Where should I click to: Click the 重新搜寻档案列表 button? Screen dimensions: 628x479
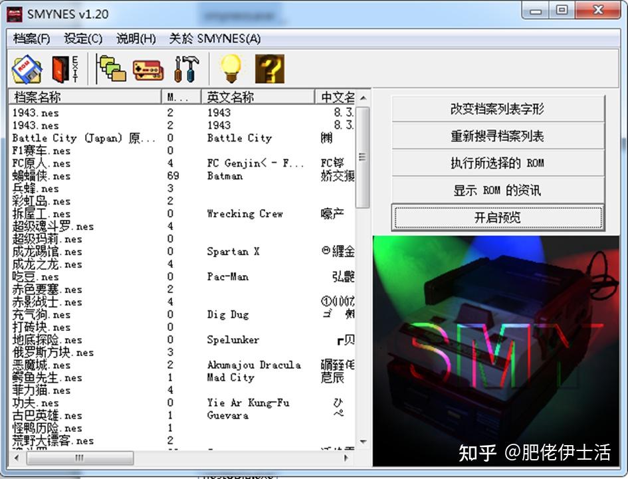(498, 136)
